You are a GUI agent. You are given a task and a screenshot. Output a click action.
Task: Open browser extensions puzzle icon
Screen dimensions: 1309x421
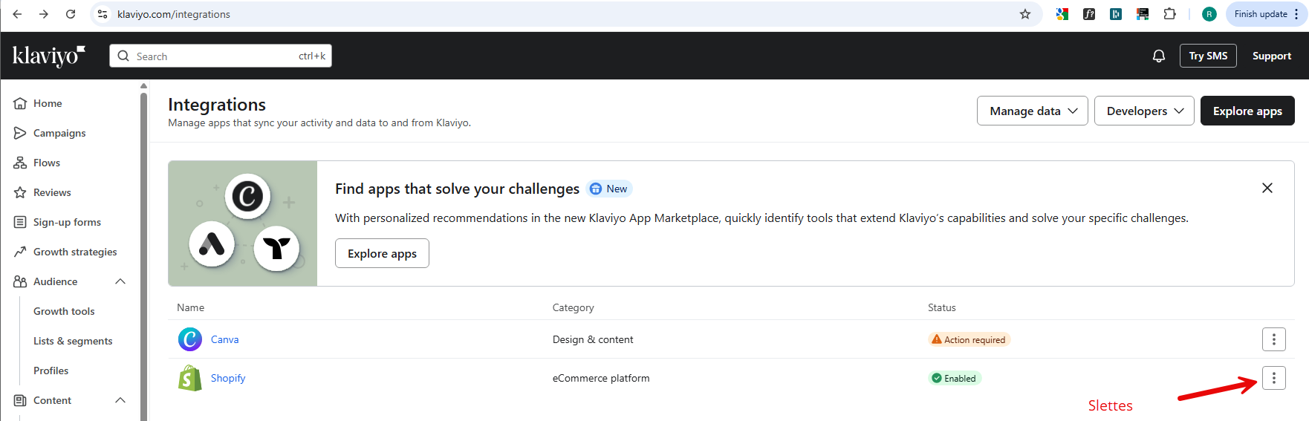1169,14
